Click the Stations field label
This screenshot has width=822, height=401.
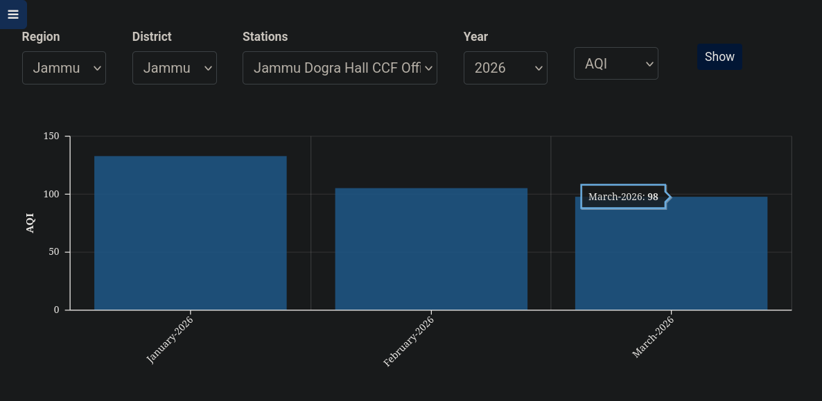[265, 37]
